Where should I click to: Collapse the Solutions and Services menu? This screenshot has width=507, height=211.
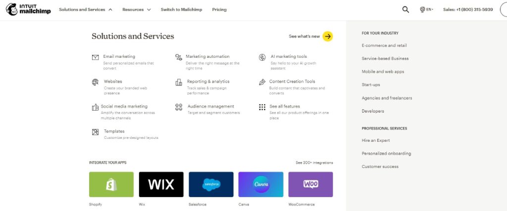(86, 10)
